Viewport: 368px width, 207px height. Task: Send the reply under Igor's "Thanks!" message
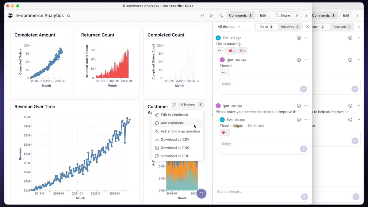[x=303, y=89]
